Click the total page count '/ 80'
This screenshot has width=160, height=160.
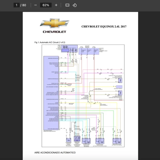(23, 5)
